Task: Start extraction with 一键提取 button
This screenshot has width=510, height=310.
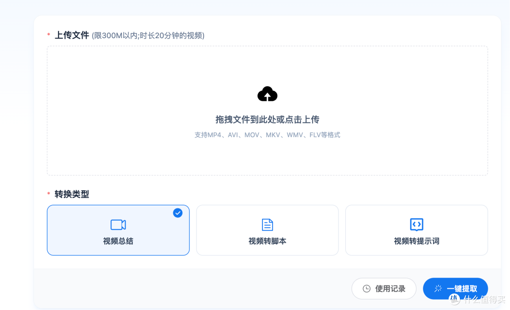Action: (455, 289)
